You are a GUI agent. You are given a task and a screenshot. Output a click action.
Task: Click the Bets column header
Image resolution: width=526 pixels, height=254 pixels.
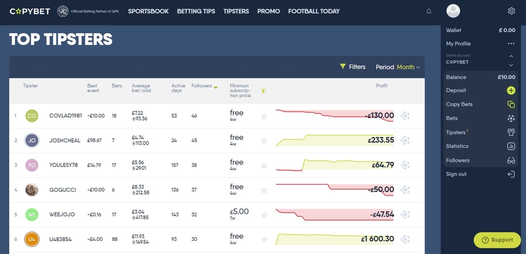click(117, 86)
